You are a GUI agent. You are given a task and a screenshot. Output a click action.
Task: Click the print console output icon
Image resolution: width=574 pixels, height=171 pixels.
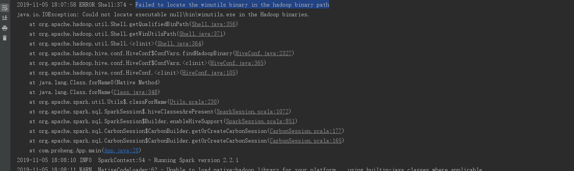click(5, 28)
